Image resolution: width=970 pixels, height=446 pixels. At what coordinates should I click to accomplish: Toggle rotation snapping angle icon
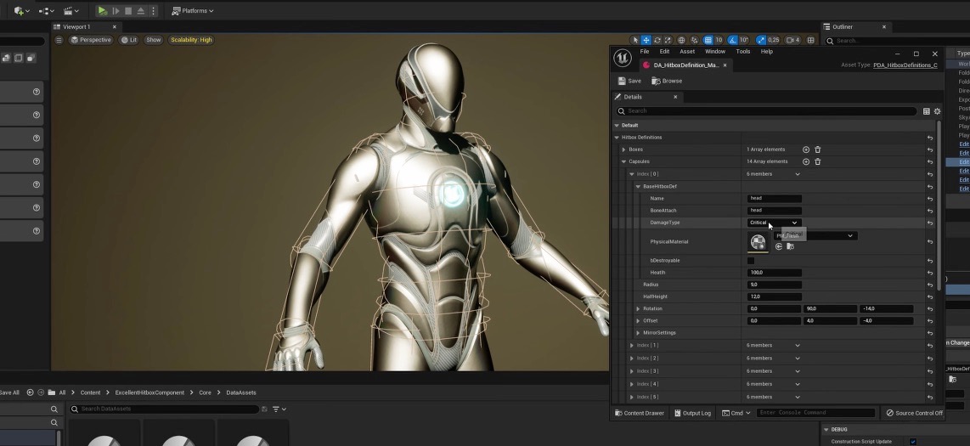point(733,40)
